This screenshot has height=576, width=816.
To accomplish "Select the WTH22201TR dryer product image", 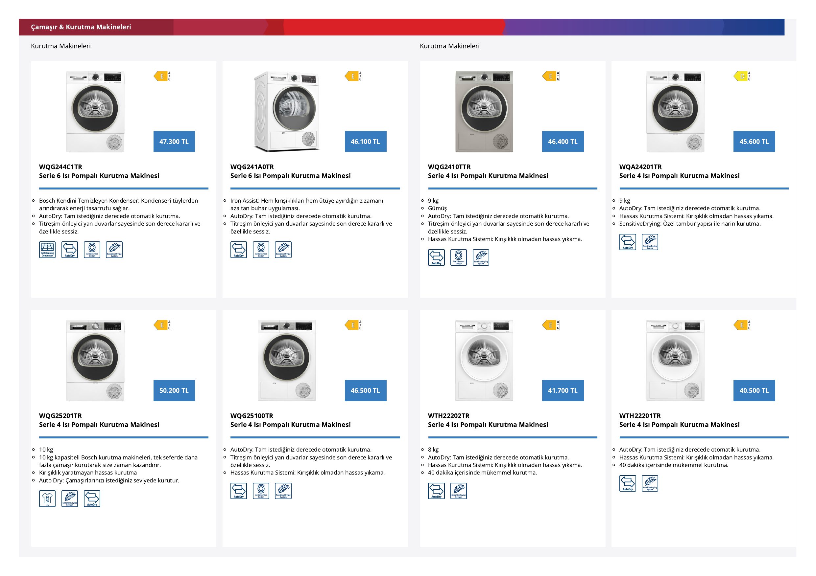I will point(675,361).
